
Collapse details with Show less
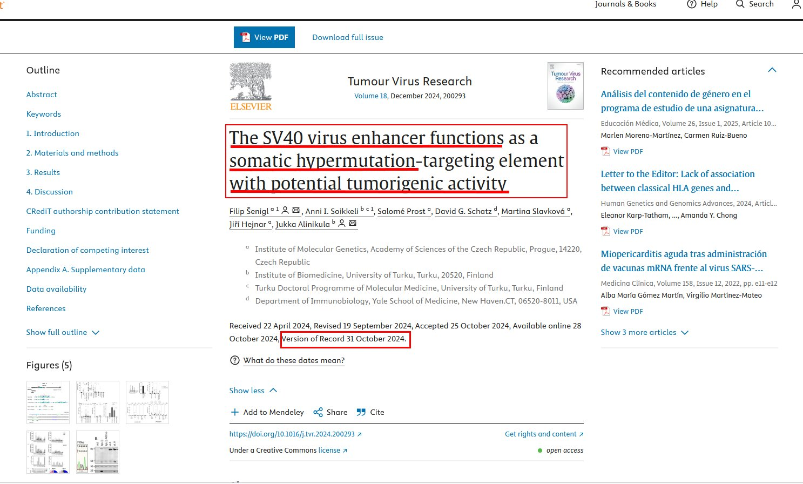(253, 391)
